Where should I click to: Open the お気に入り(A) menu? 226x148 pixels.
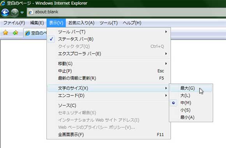(81, 23)
